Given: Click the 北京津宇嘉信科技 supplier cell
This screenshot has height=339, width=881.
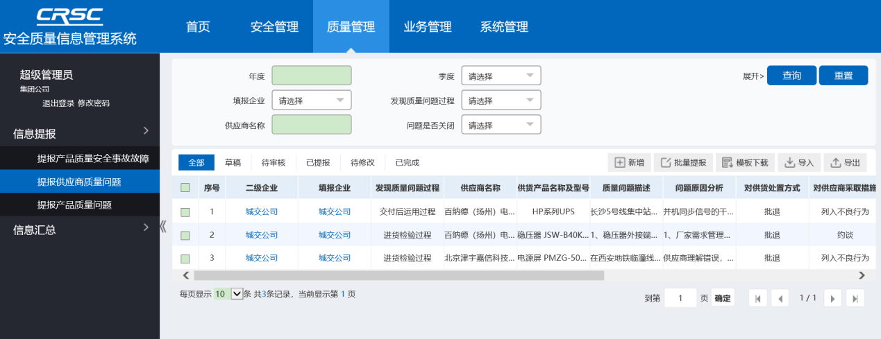Looking at the screenshot, I should coord(480,259).
